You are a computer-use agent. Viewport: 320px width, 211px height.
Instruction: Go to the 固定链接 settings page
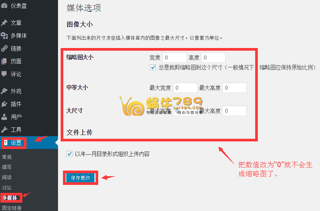[12, 208]
